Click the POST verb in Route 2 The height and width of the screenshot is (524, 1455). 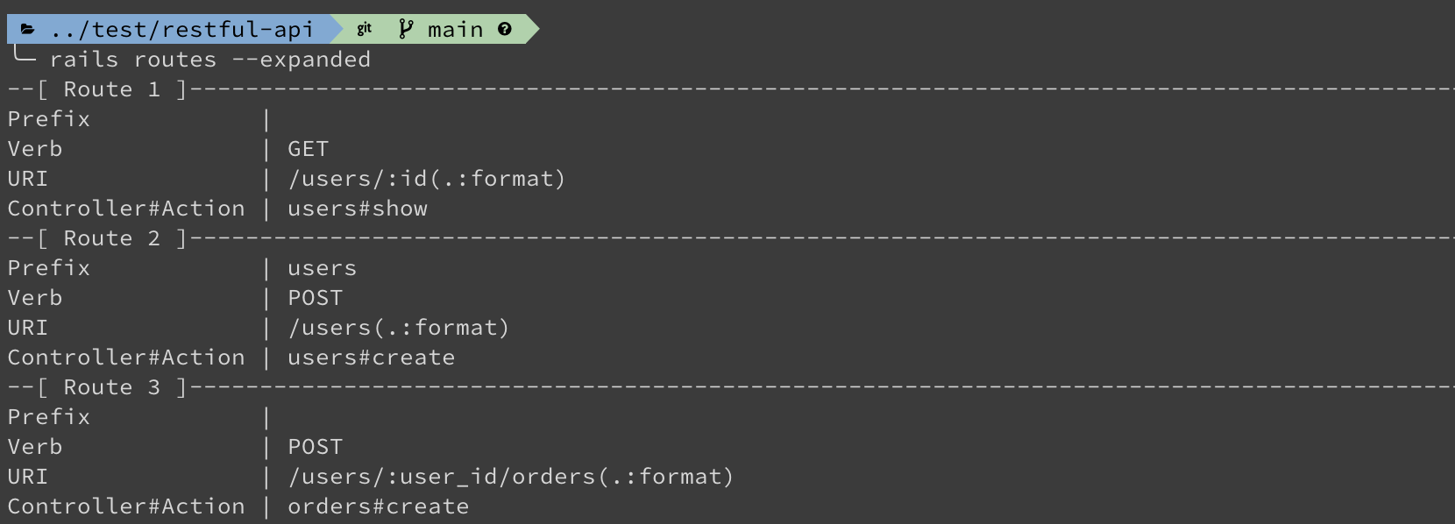tap(316, 298)
